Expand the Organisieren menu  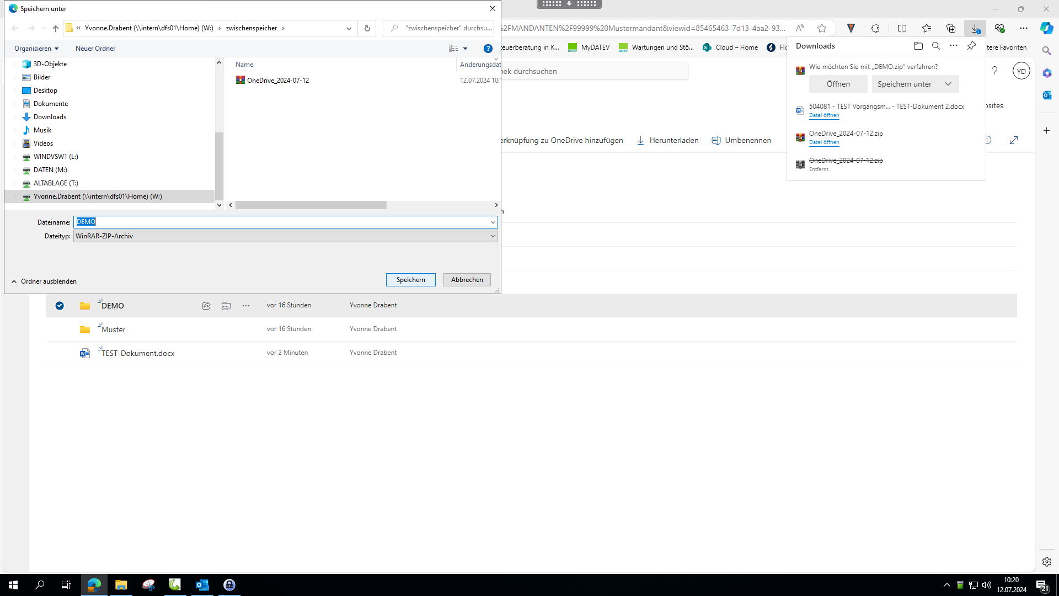(x=36, y=49)
